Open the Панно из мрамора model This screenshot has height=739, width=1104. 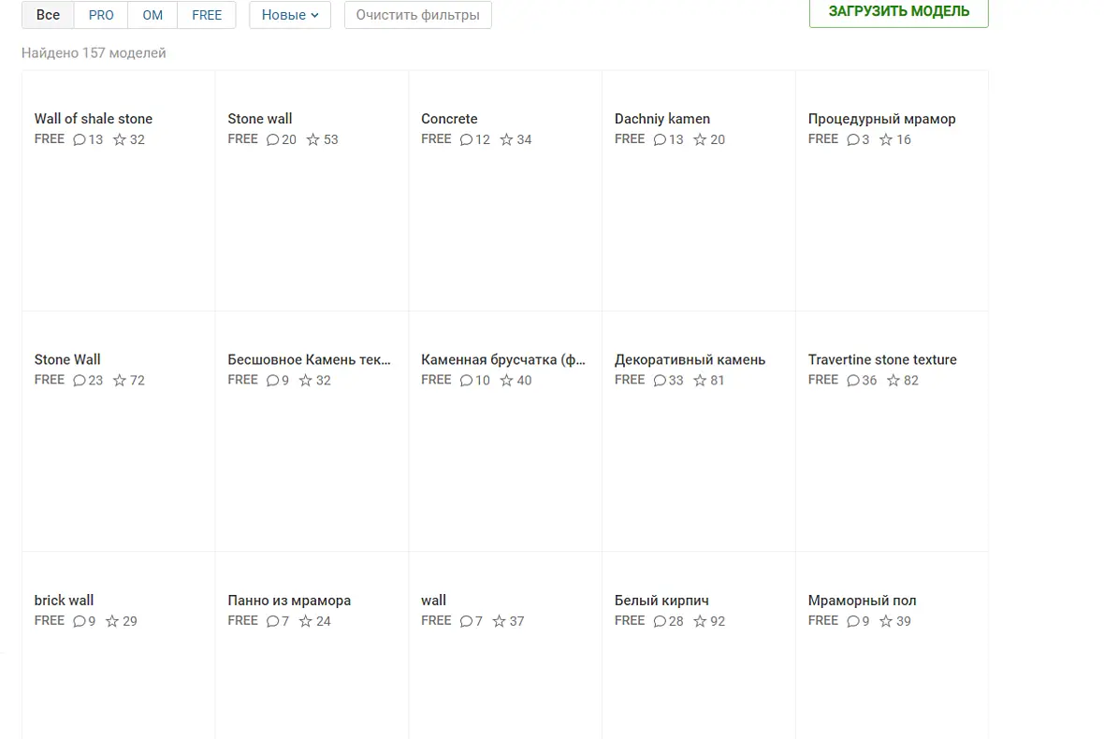click(x=289, y=600)
